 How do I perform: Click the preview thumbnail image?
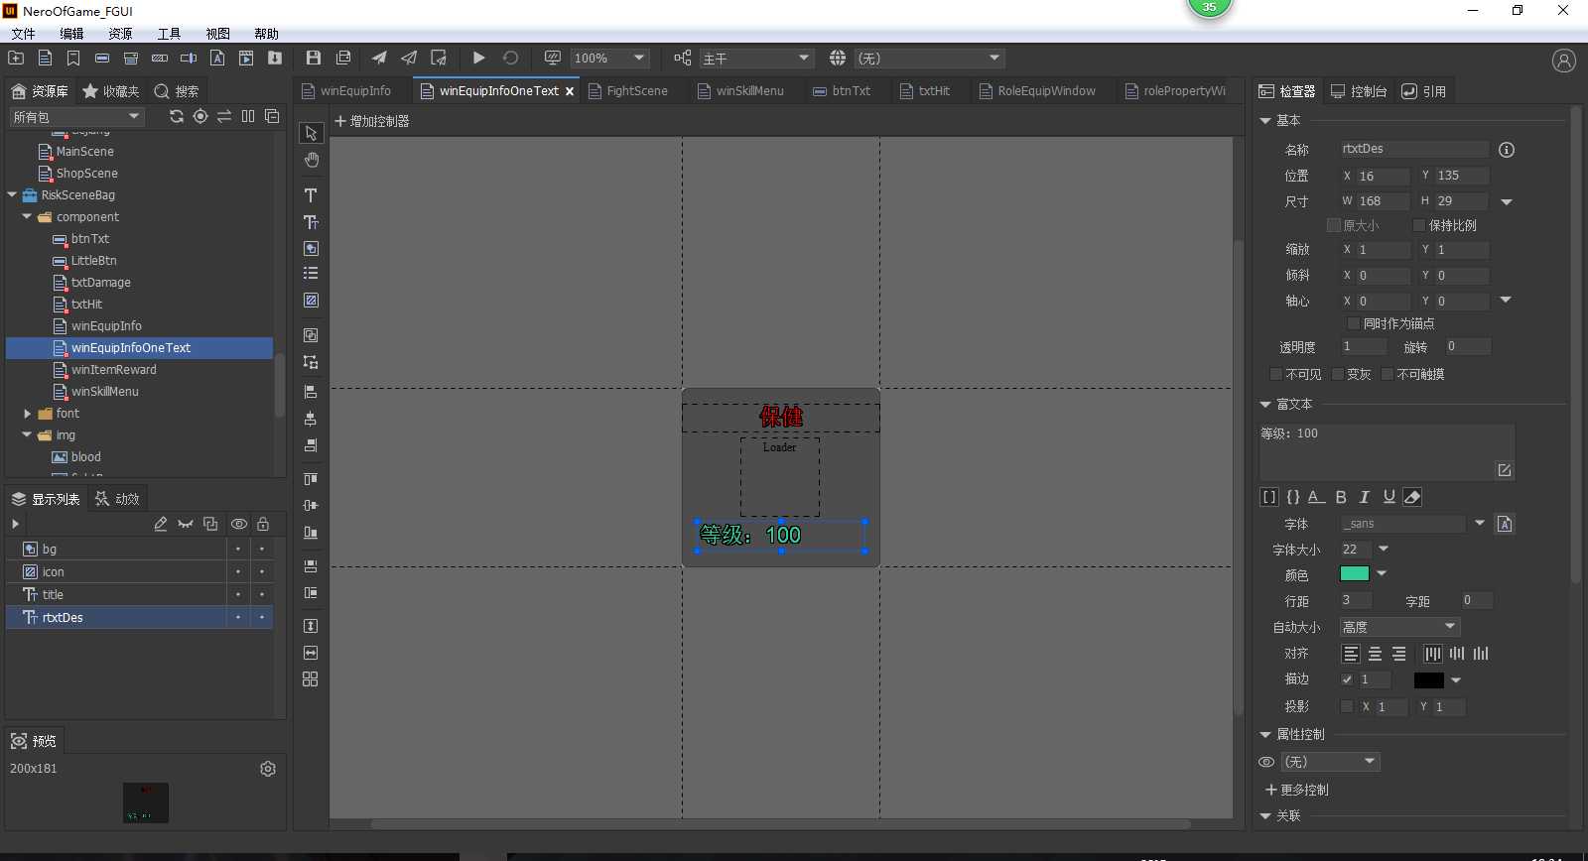click(146, 802)
